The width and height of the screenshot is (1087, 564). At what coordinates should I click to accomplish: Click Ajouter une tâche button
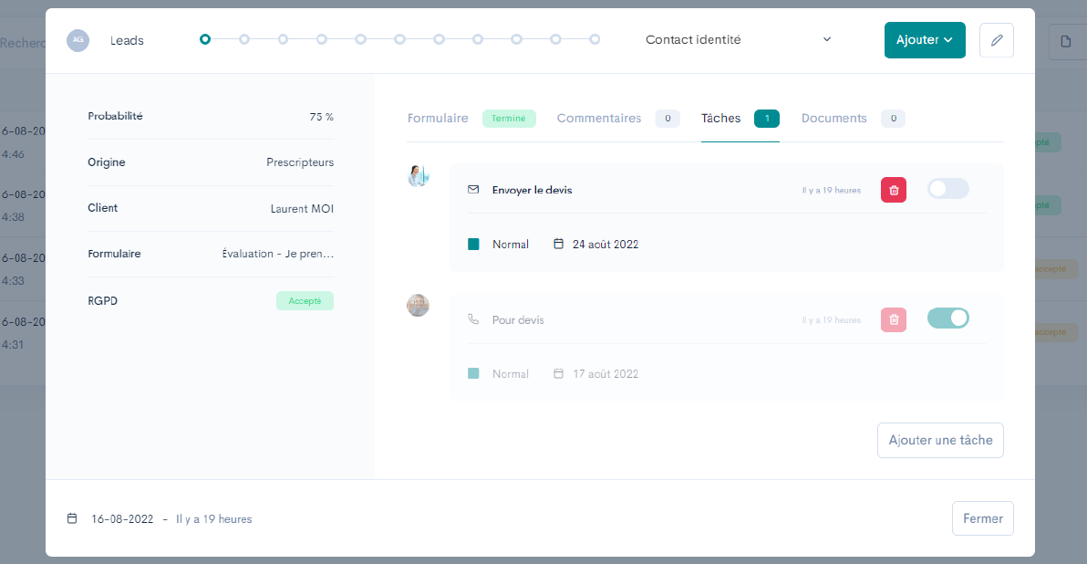point(940,441)
